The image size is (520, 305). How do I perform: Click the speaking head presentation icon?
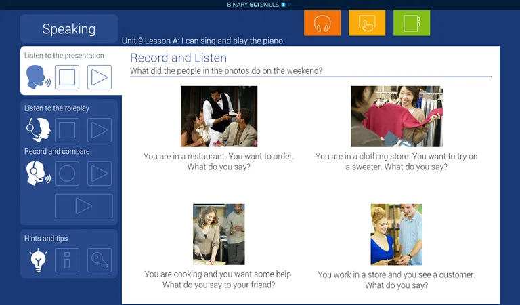point(38,77)
